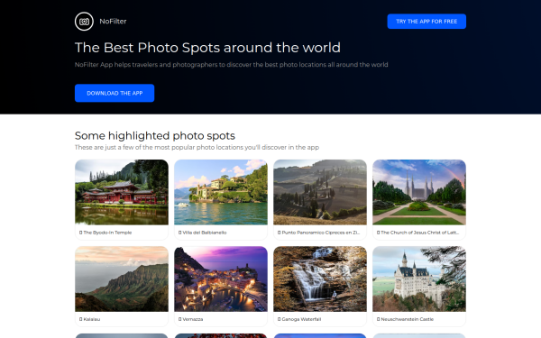Click the Some highlighted photo spots heading
Viewport: 541px width, 338px height.
coord(155,135)
